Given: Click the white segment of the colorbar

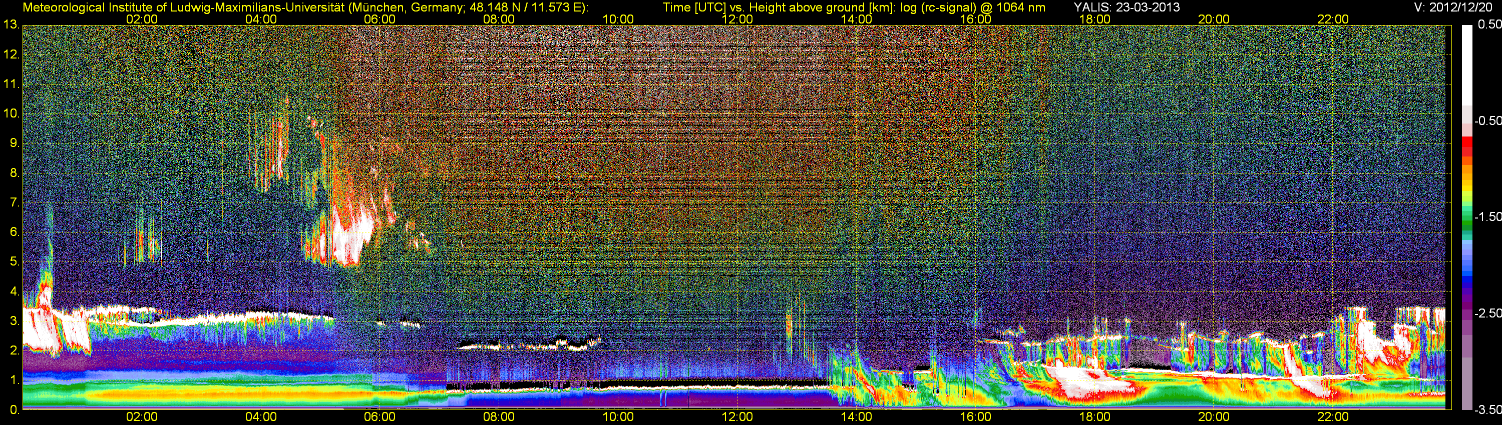Looking at the screenshot, I should (1466, 64).
